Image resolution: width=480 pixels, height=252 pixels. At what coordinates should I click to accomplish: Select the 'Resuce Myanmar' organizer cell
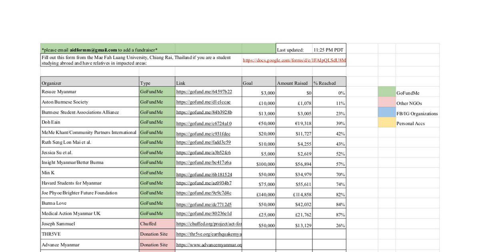coord(90,92)
